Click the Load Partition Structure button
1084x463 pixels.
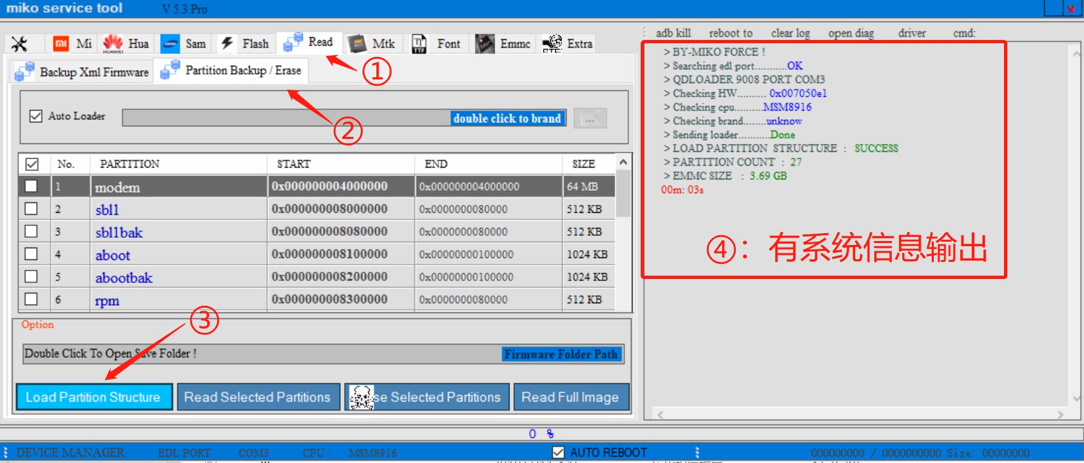[x=93, y=397]
